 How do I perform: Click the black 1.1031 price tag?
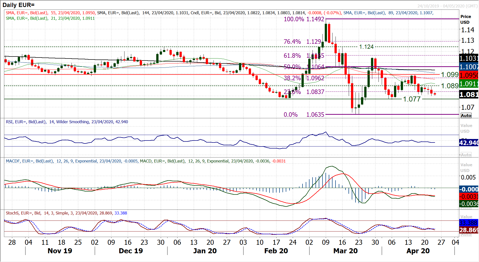469,58
